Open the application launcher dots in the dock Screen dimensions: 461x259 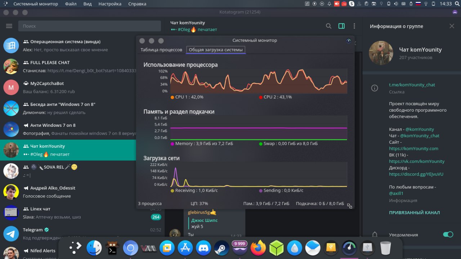[76, 248]
